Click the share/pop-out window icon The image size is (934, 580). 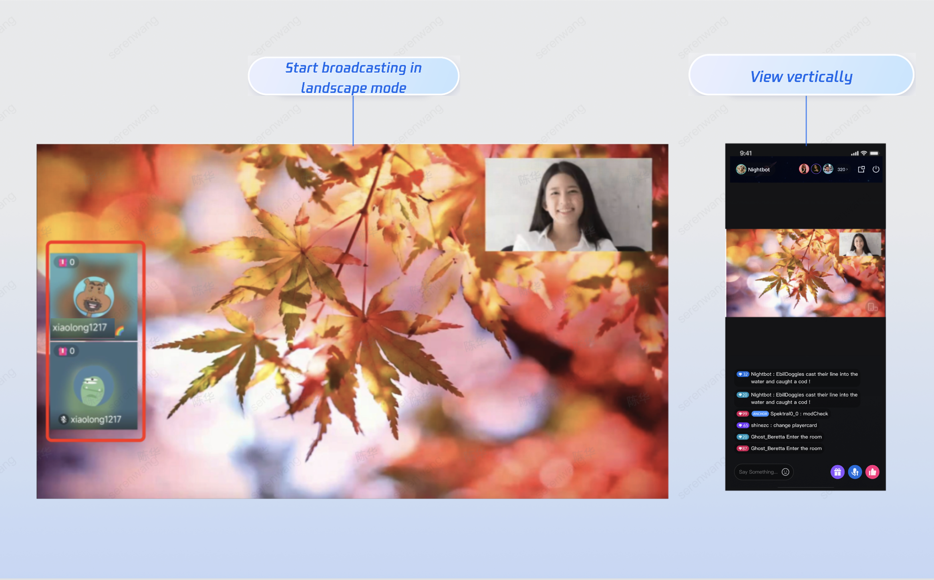click(861, 169)
